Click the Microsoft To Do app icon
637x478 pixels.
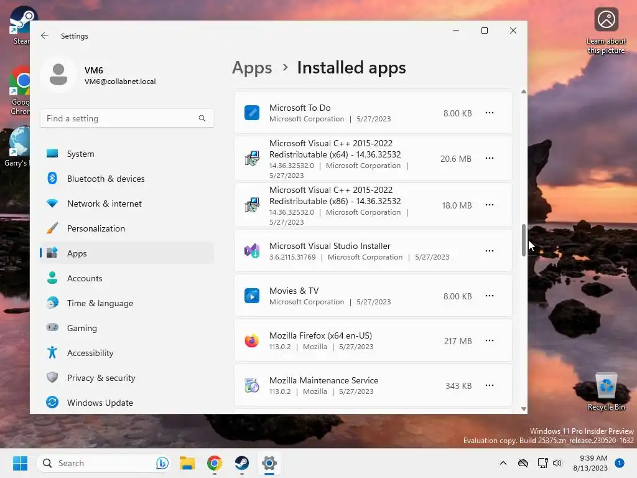coord(252,113)
